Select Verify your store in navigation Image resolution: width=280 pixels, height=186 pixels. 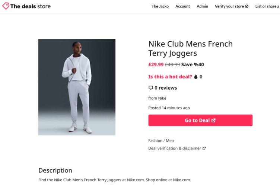point(229,6)
